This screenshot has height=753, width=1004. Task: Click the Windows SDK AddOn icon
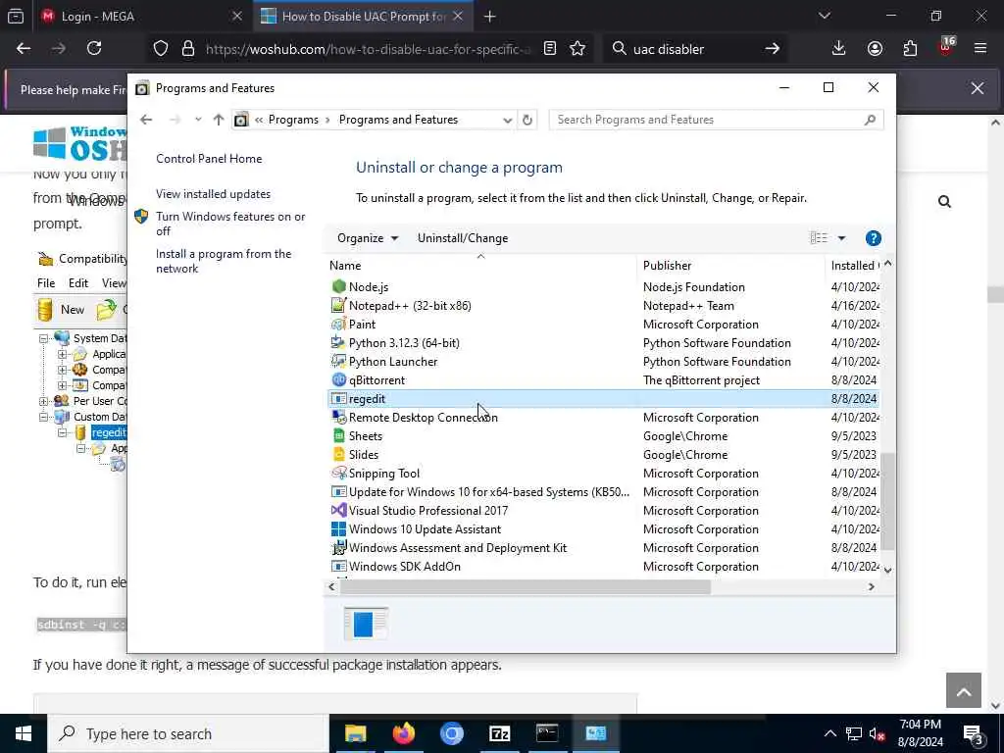click(338, 566)
